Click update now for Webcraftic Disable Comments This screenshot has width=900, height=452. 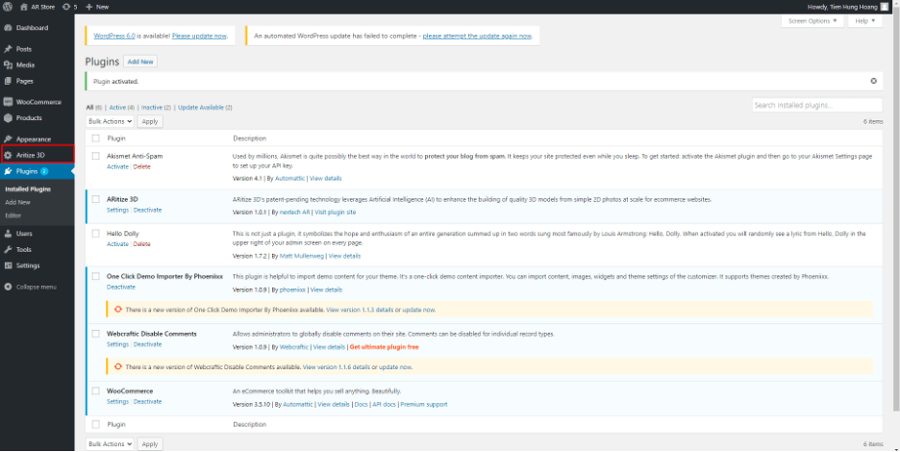[395, 367]
